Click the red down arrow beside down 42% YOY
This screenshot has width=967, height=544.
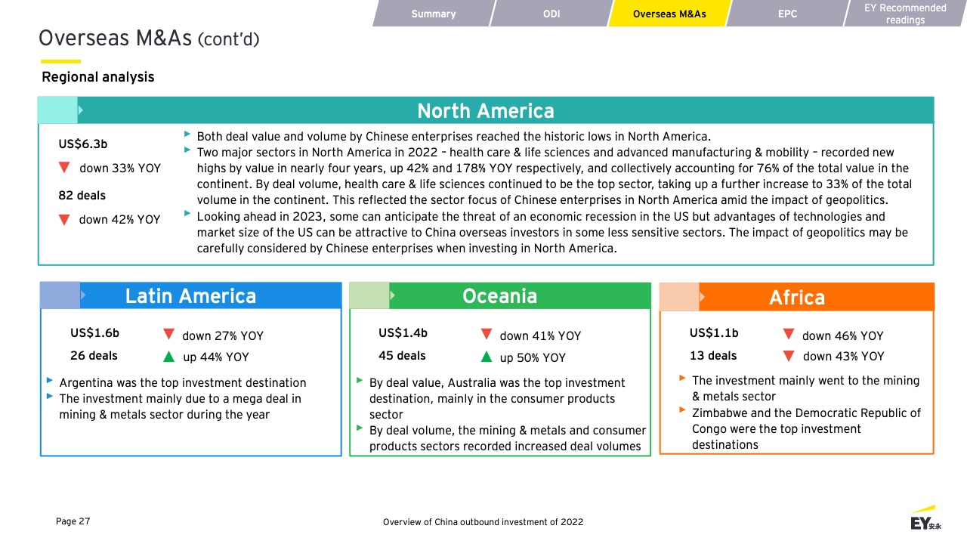coord(64,219)
